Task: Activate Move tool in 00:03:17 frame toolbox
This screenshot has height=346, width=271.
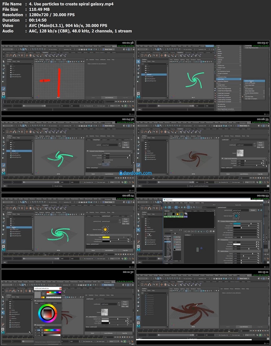Action: coord(138,73)
